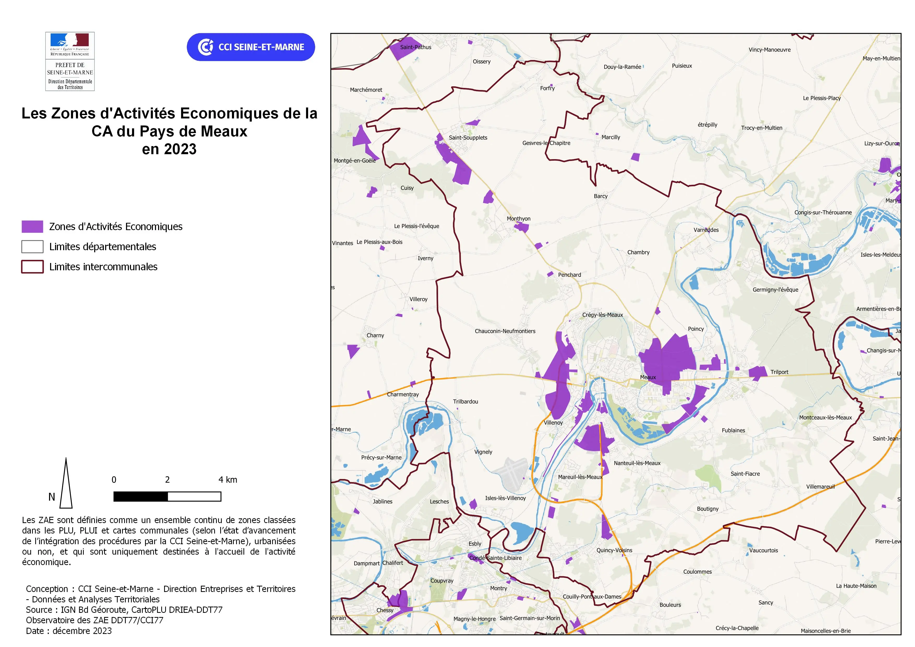Click the 'Date : décembre 2023' text
The height and width of the screenshot is (647, 915).
[x=69, y=631]
